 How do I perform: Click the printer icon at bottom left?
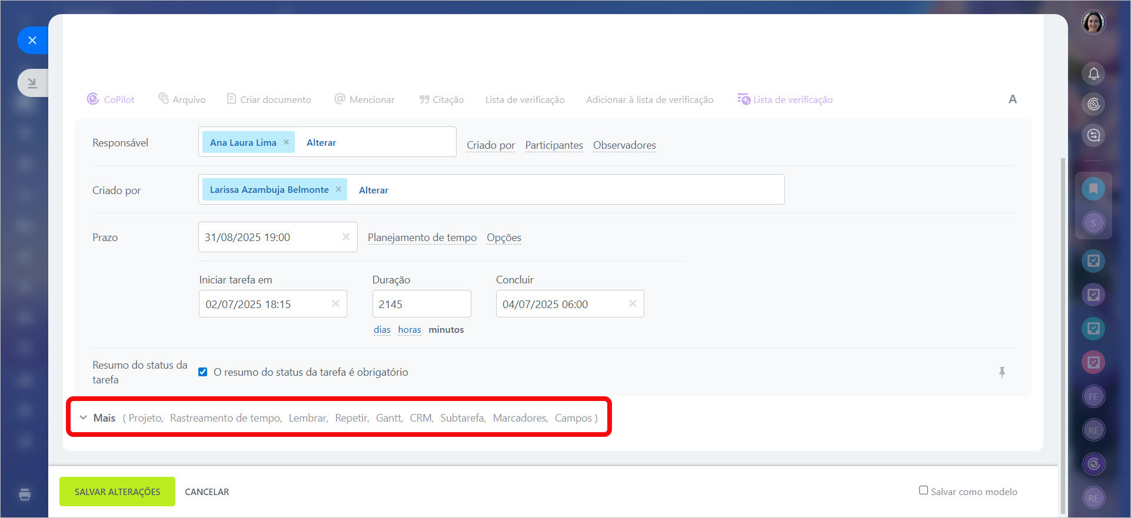(25, 494)
